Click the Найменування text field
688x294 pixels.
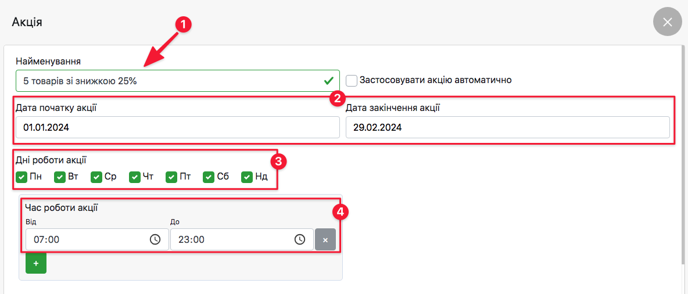169,81
